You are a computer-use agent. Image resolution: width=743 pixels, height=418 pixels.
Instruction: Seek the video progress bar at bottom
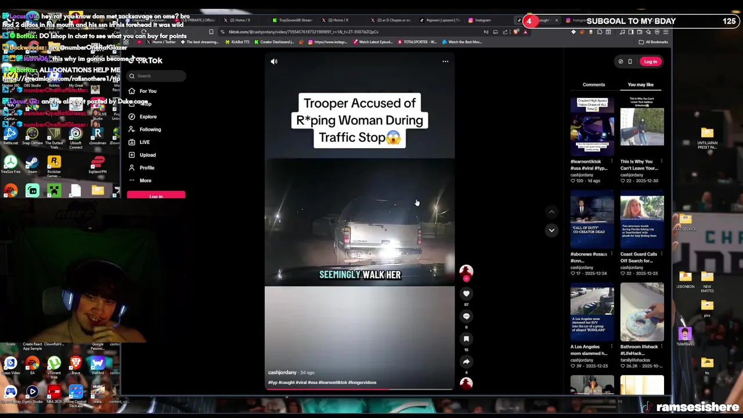[360, 389]
